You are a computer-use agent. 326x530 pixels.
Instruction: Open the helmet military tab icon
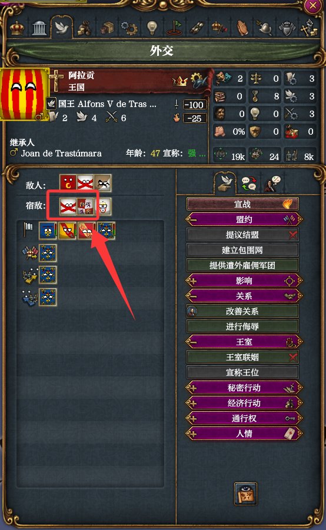(x=264, y=28)
